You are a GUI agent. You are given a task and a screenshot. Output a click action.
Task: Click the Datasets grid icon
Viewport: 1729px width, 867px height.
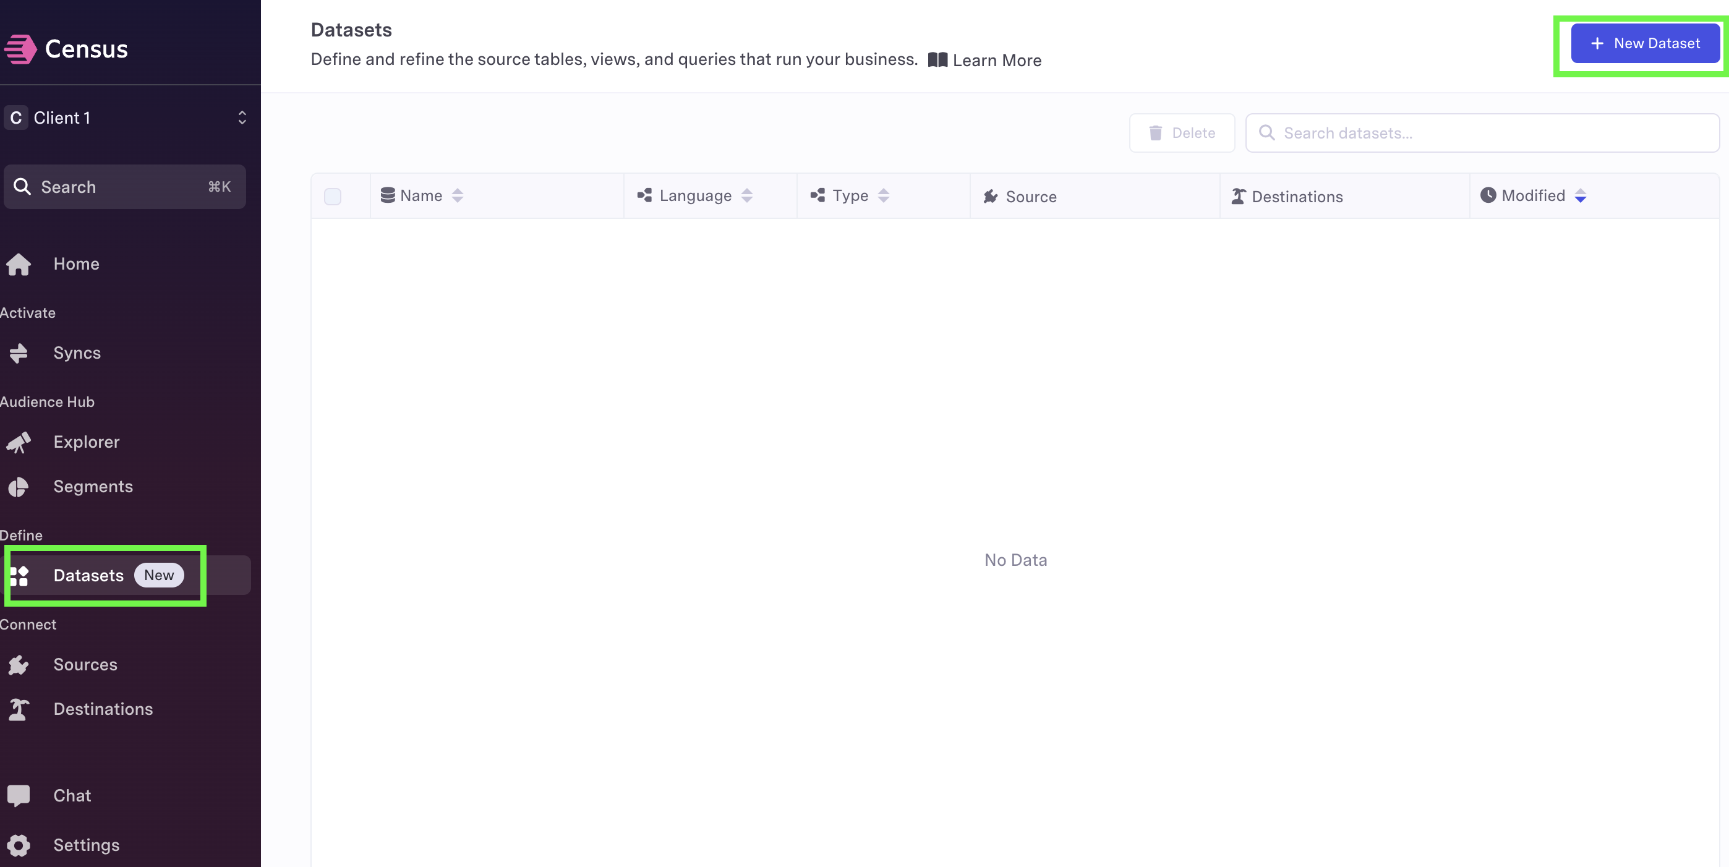[x=19, y=576]
